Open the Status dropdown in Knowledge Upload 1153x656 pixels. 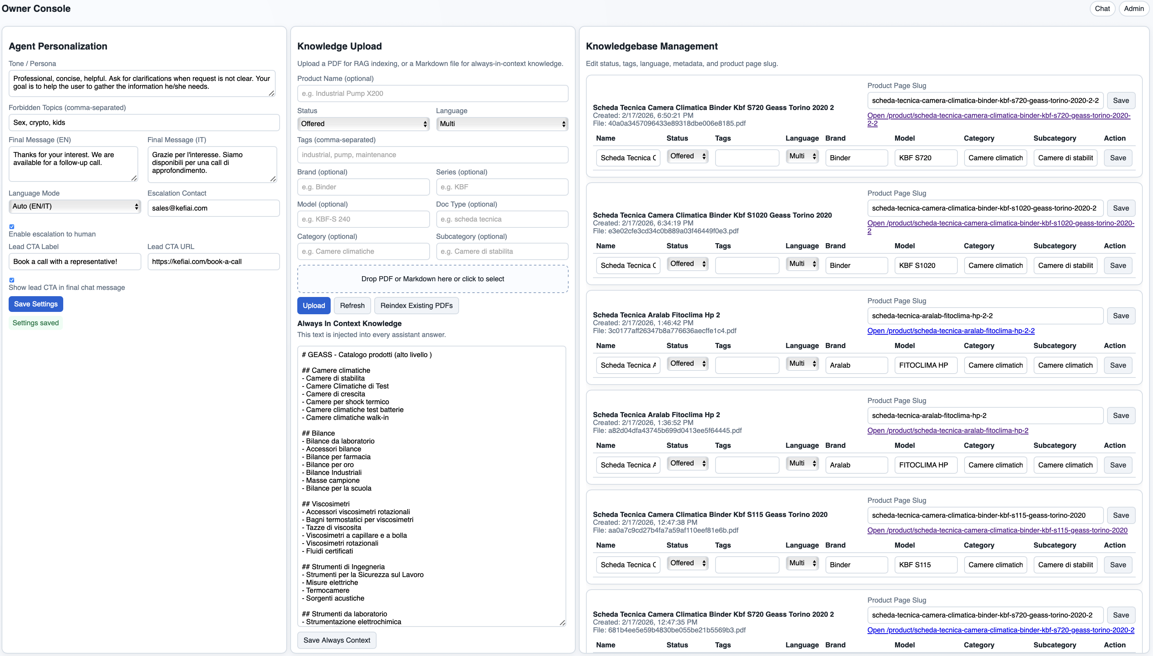363,123
